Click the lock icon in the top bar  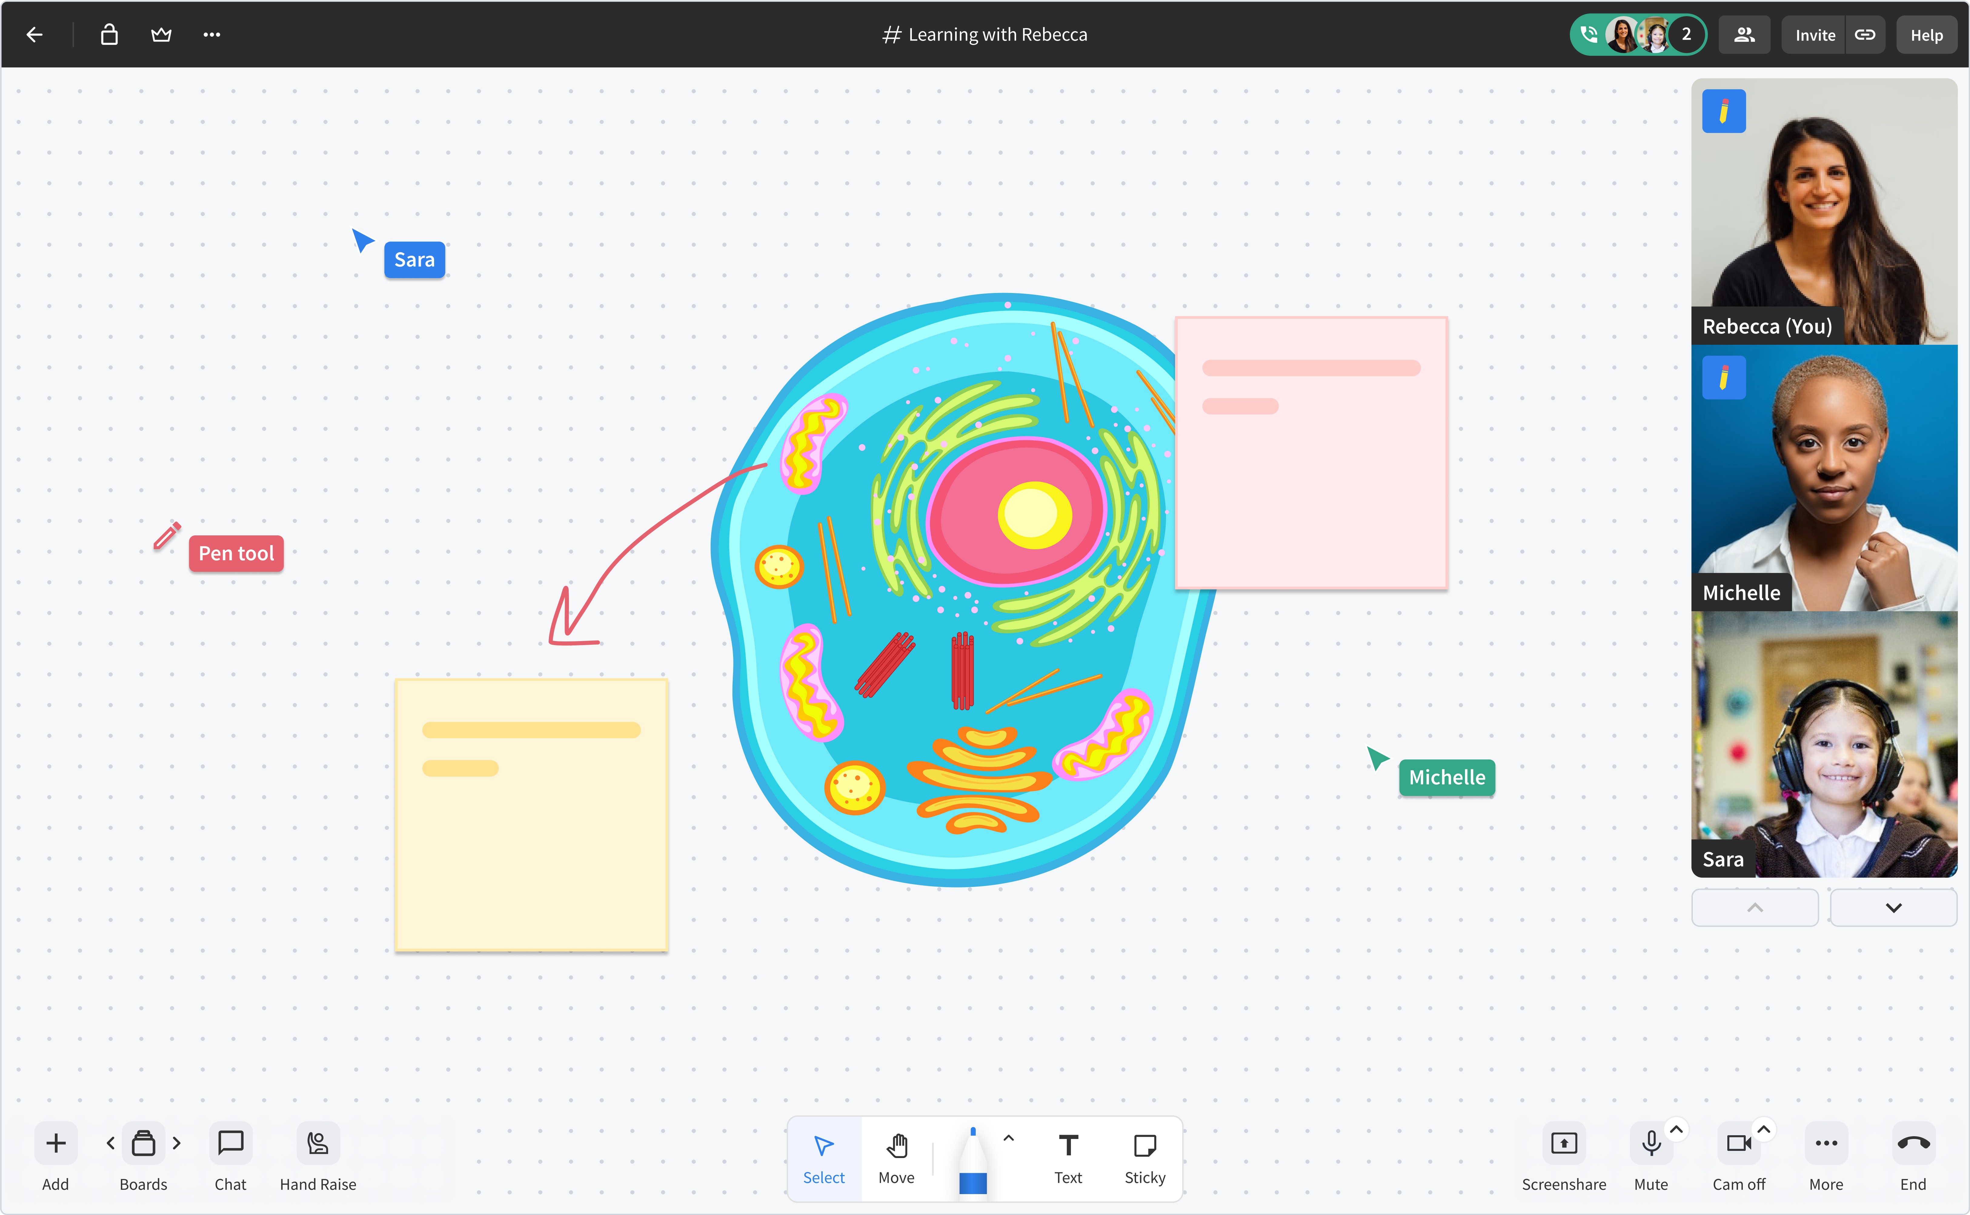(109, 35)
